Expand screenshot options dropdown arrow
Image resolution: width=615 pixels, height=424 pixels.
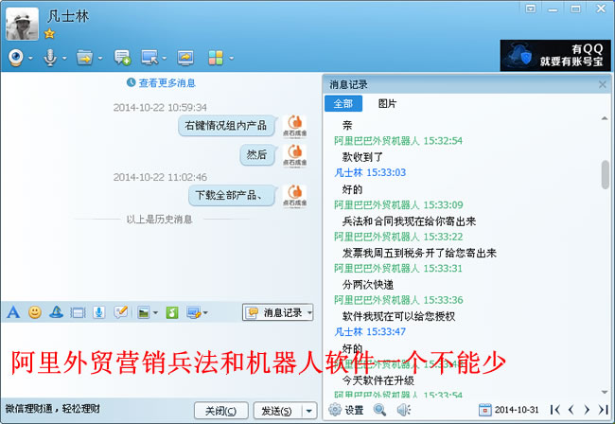205,313
